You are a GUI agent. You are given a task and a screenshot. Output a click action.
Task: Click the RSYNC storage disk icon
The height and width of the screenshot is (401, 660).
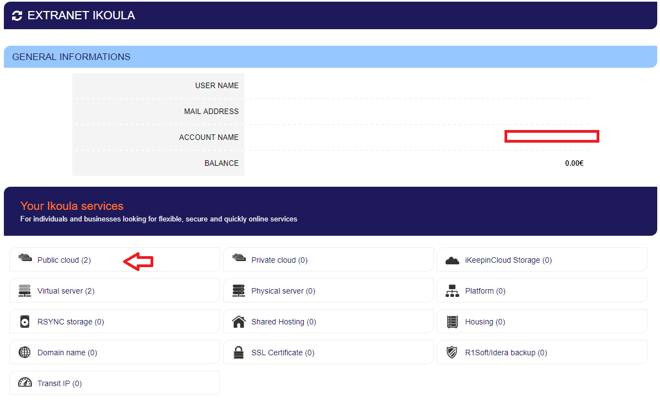tap(25, 322)
